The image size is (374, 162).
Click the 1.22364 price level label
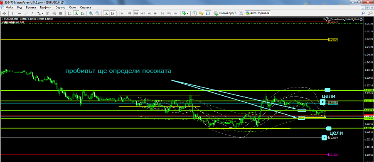point(333,138)
